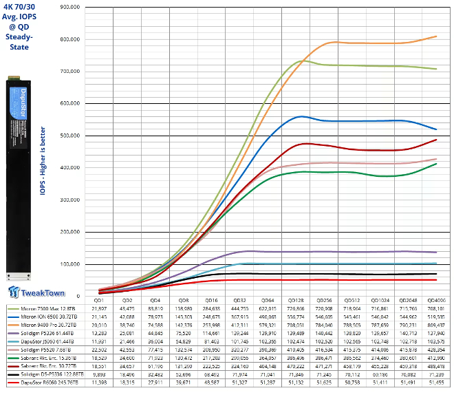Click the QD64 column header
The width and height of the screenshot is (454, 417).
point(268,301)
